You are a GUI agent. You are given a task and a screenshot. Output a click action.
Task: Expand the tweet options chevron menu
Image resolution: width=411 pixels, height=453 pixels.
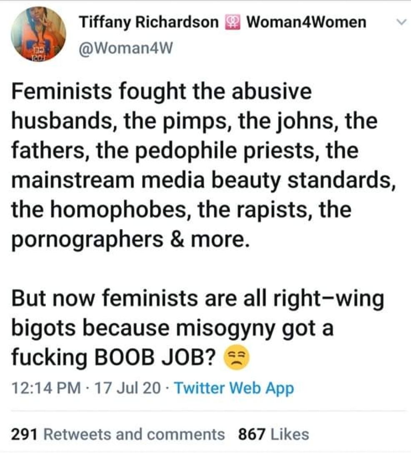[x=400, y=22]
